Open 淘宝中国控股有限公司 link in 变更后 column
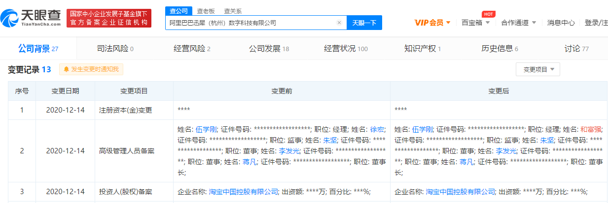This screenshot has height=203, width=608. pyautogui.click(x=461, y=192)
